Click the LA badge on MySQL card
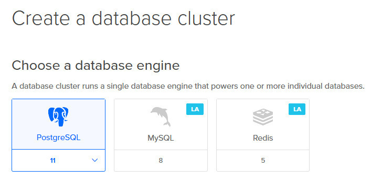 point(195,109)
